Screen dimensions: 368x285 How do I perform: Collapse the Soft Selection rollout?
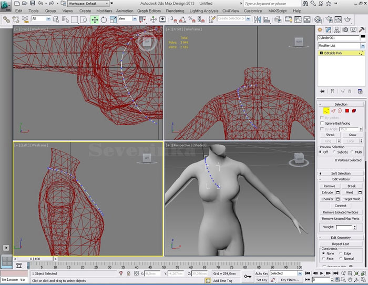point(341,173)
